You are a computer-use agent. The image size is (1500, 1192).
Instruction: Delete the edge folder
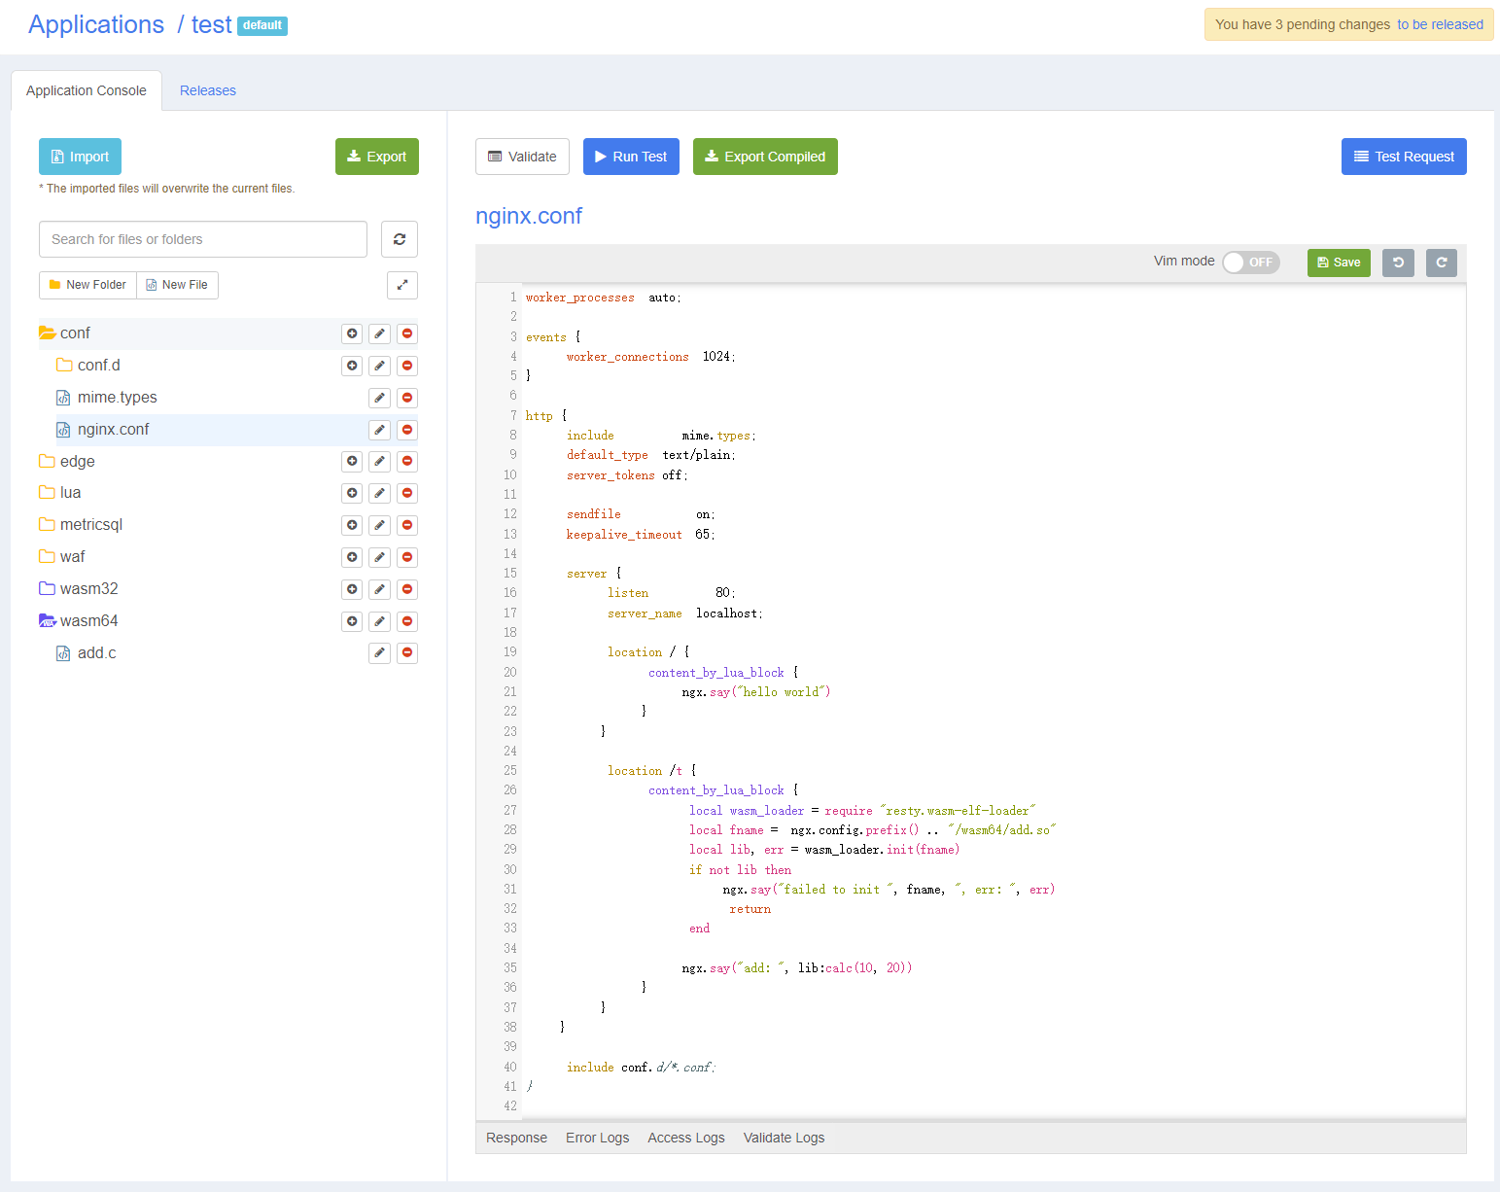point(407,461)
